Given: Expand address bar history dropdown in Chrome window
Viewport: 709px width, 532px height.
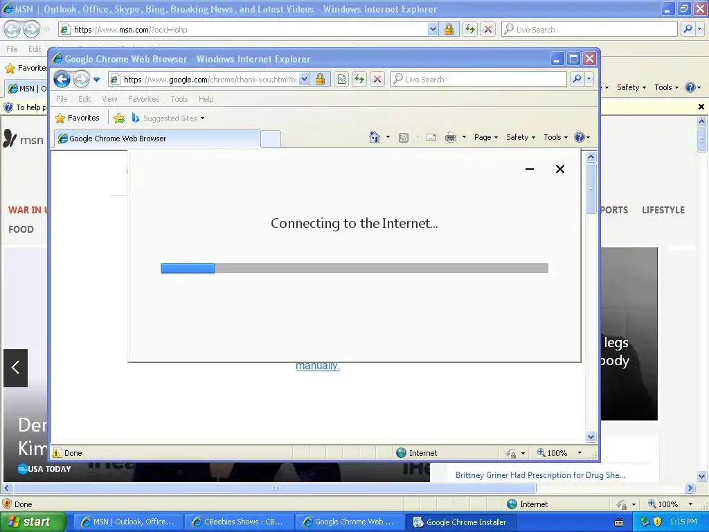Looking at the screenshot, I should (x=305, y=80).
